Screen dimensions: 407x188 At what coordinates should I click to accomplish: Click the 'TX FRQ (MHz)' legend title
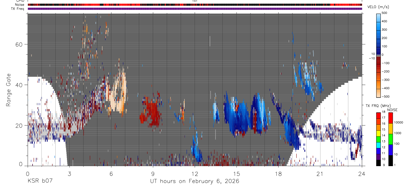(x=378, y=106)
